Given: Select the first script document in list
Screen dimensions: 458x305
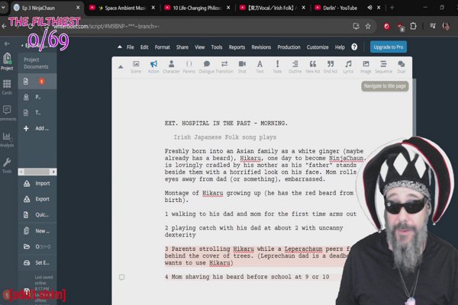Looking at the screenshot, I should (37, 82).
